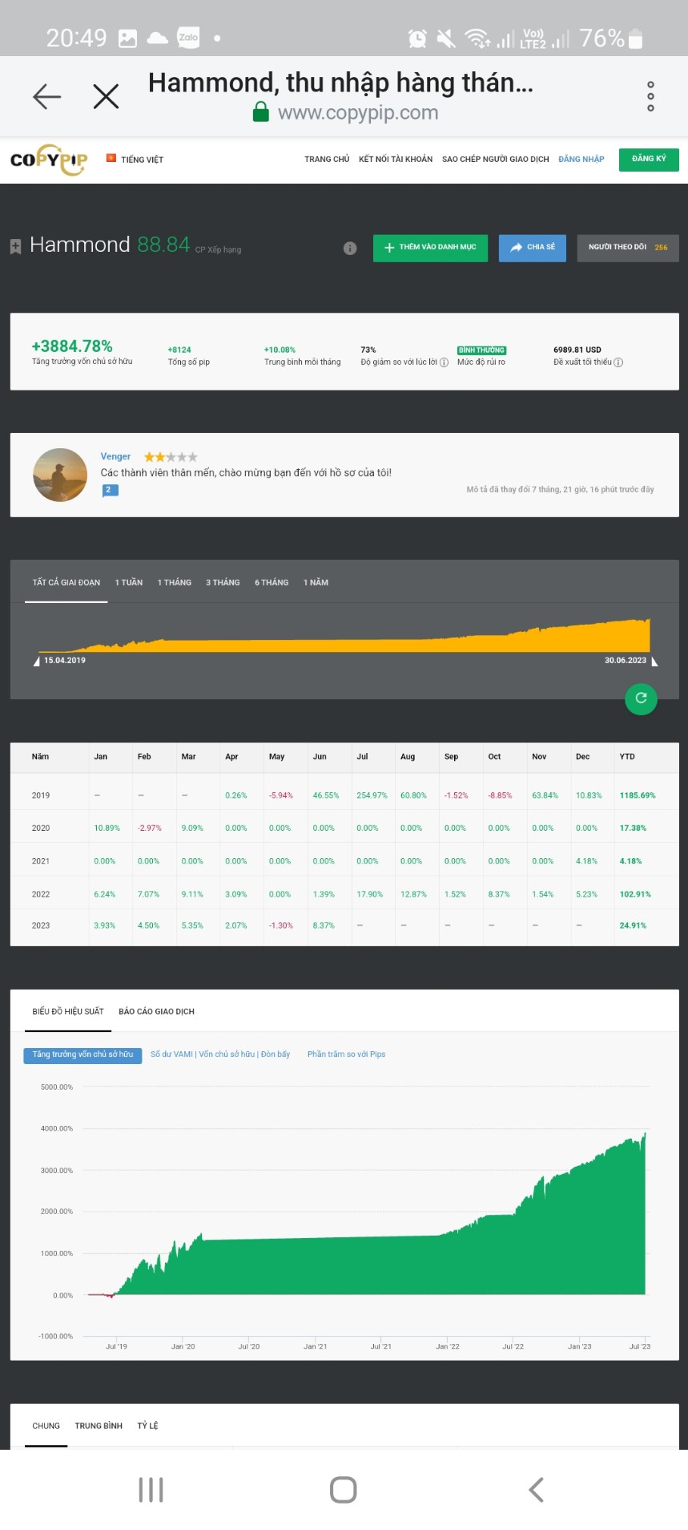Click the ĐĂNG KÝ signup button
This screenshot has height=1530, width=688.
pyautogui.click(x=648, y=160)
